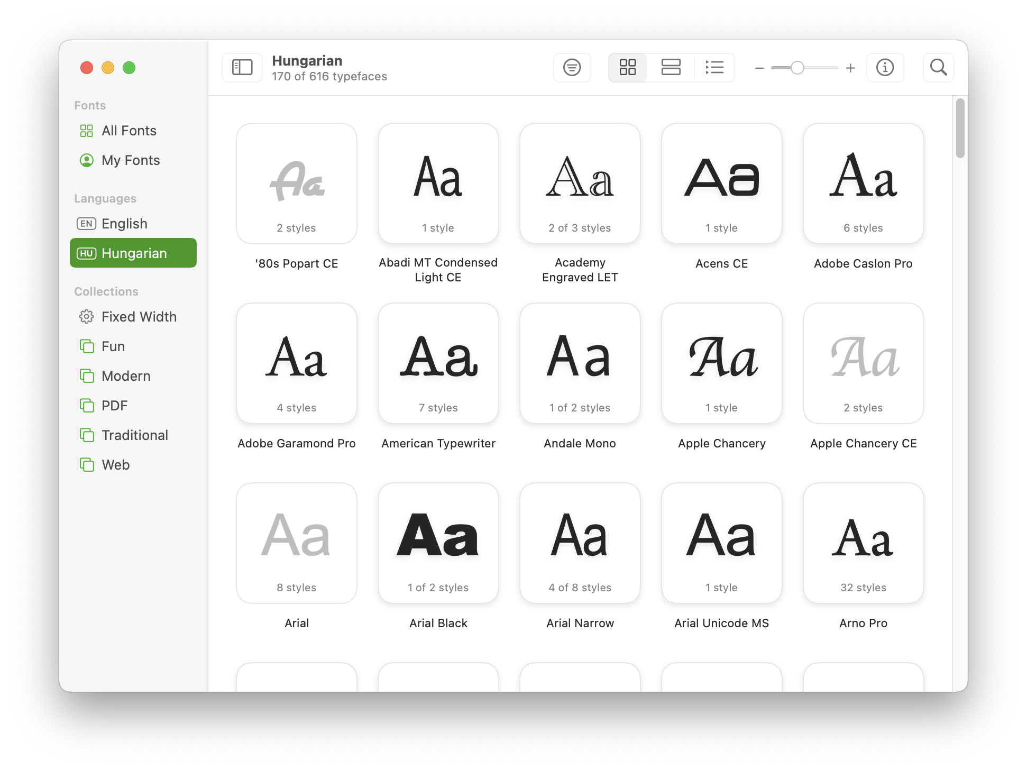Viewport: 1027px width, 770px height.
Task: Open the PDF collection
Action: (133, 406)
